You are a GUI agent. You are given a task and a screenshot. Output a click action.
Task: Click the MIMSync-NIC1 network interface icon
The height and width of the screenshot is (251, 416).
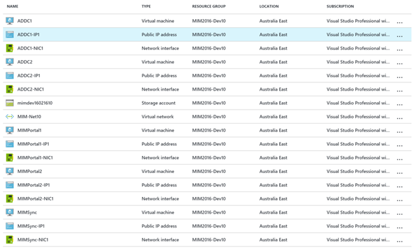tap(10, 240)
